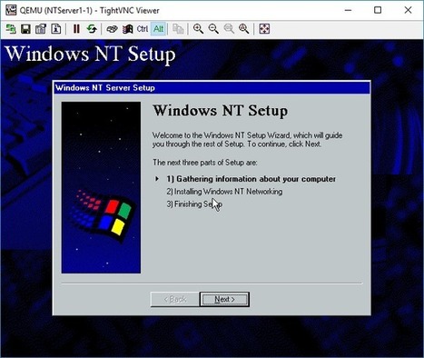This screenshot has height=358, width=424.
Task: Toggle the Alt key button
Action: click(158, 29)
